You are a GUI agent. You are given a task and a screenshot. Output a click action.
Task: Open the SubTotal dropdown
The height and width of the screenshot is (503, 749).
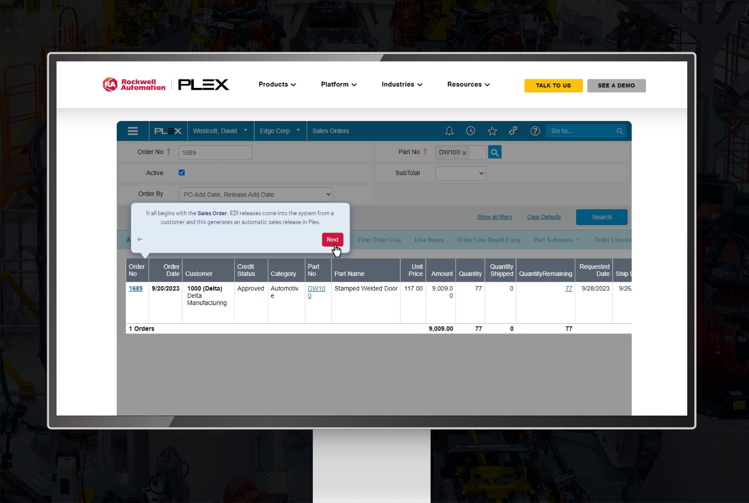pyautogui.click(x=460, y=173)
